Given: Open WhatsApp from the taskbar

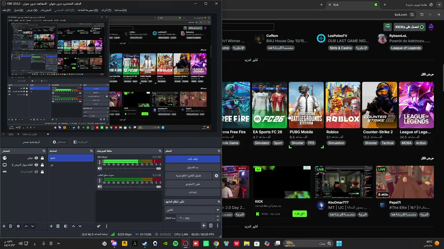Looking at the screenshot, I should point(206,243).
